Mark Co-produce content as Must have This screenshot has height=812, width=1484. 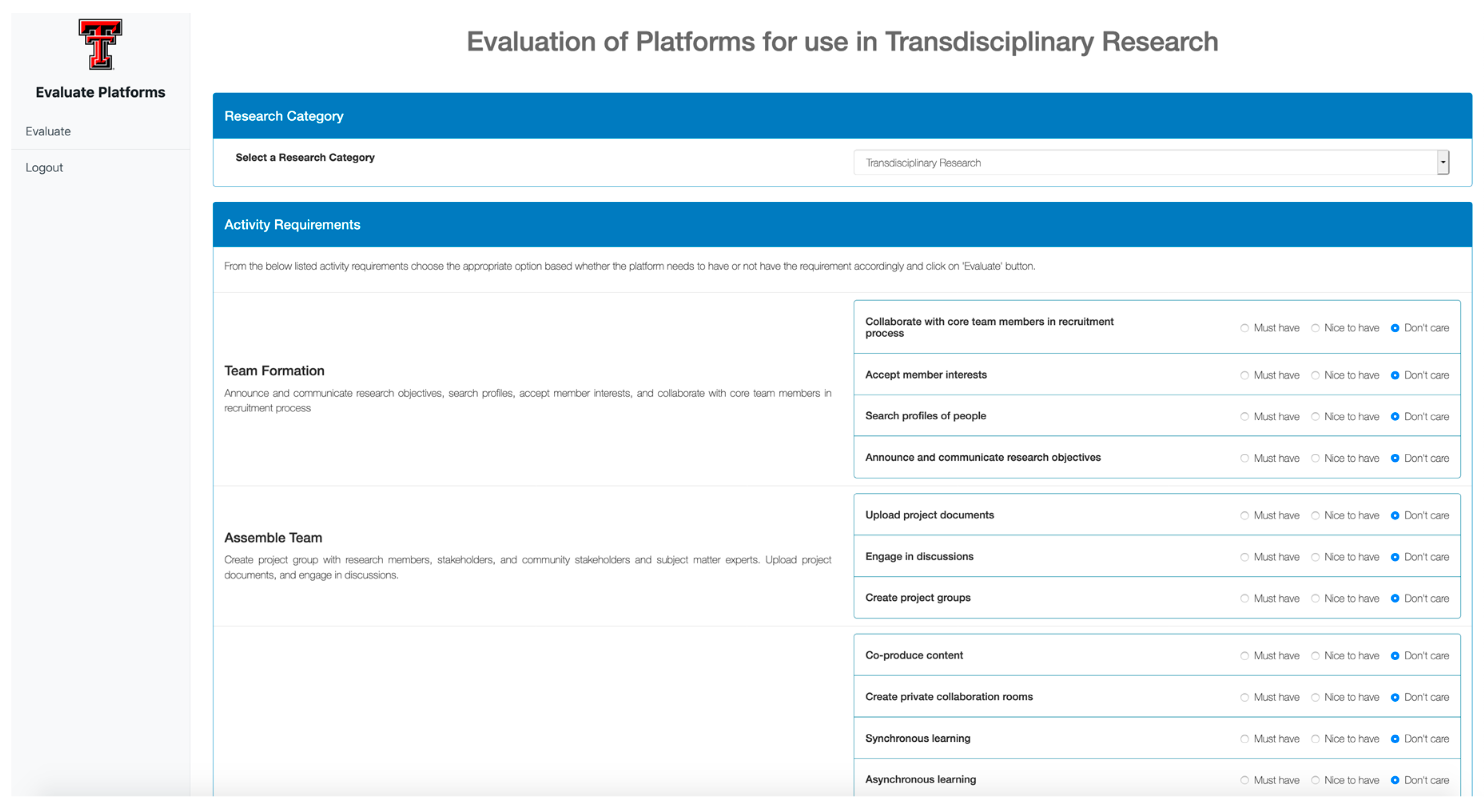point(1244,656)
